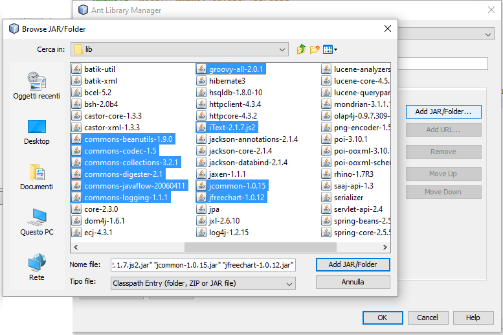The height and width of the screenshot is (335, 503).
Task: Open Documenti shortcut in sidebar
Action: 36,177
